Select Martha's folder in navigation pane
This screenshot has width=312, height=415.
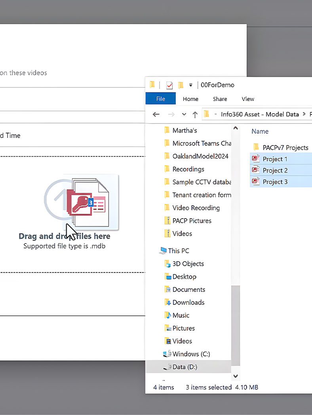pyautogui.click(x=185, y=130)
